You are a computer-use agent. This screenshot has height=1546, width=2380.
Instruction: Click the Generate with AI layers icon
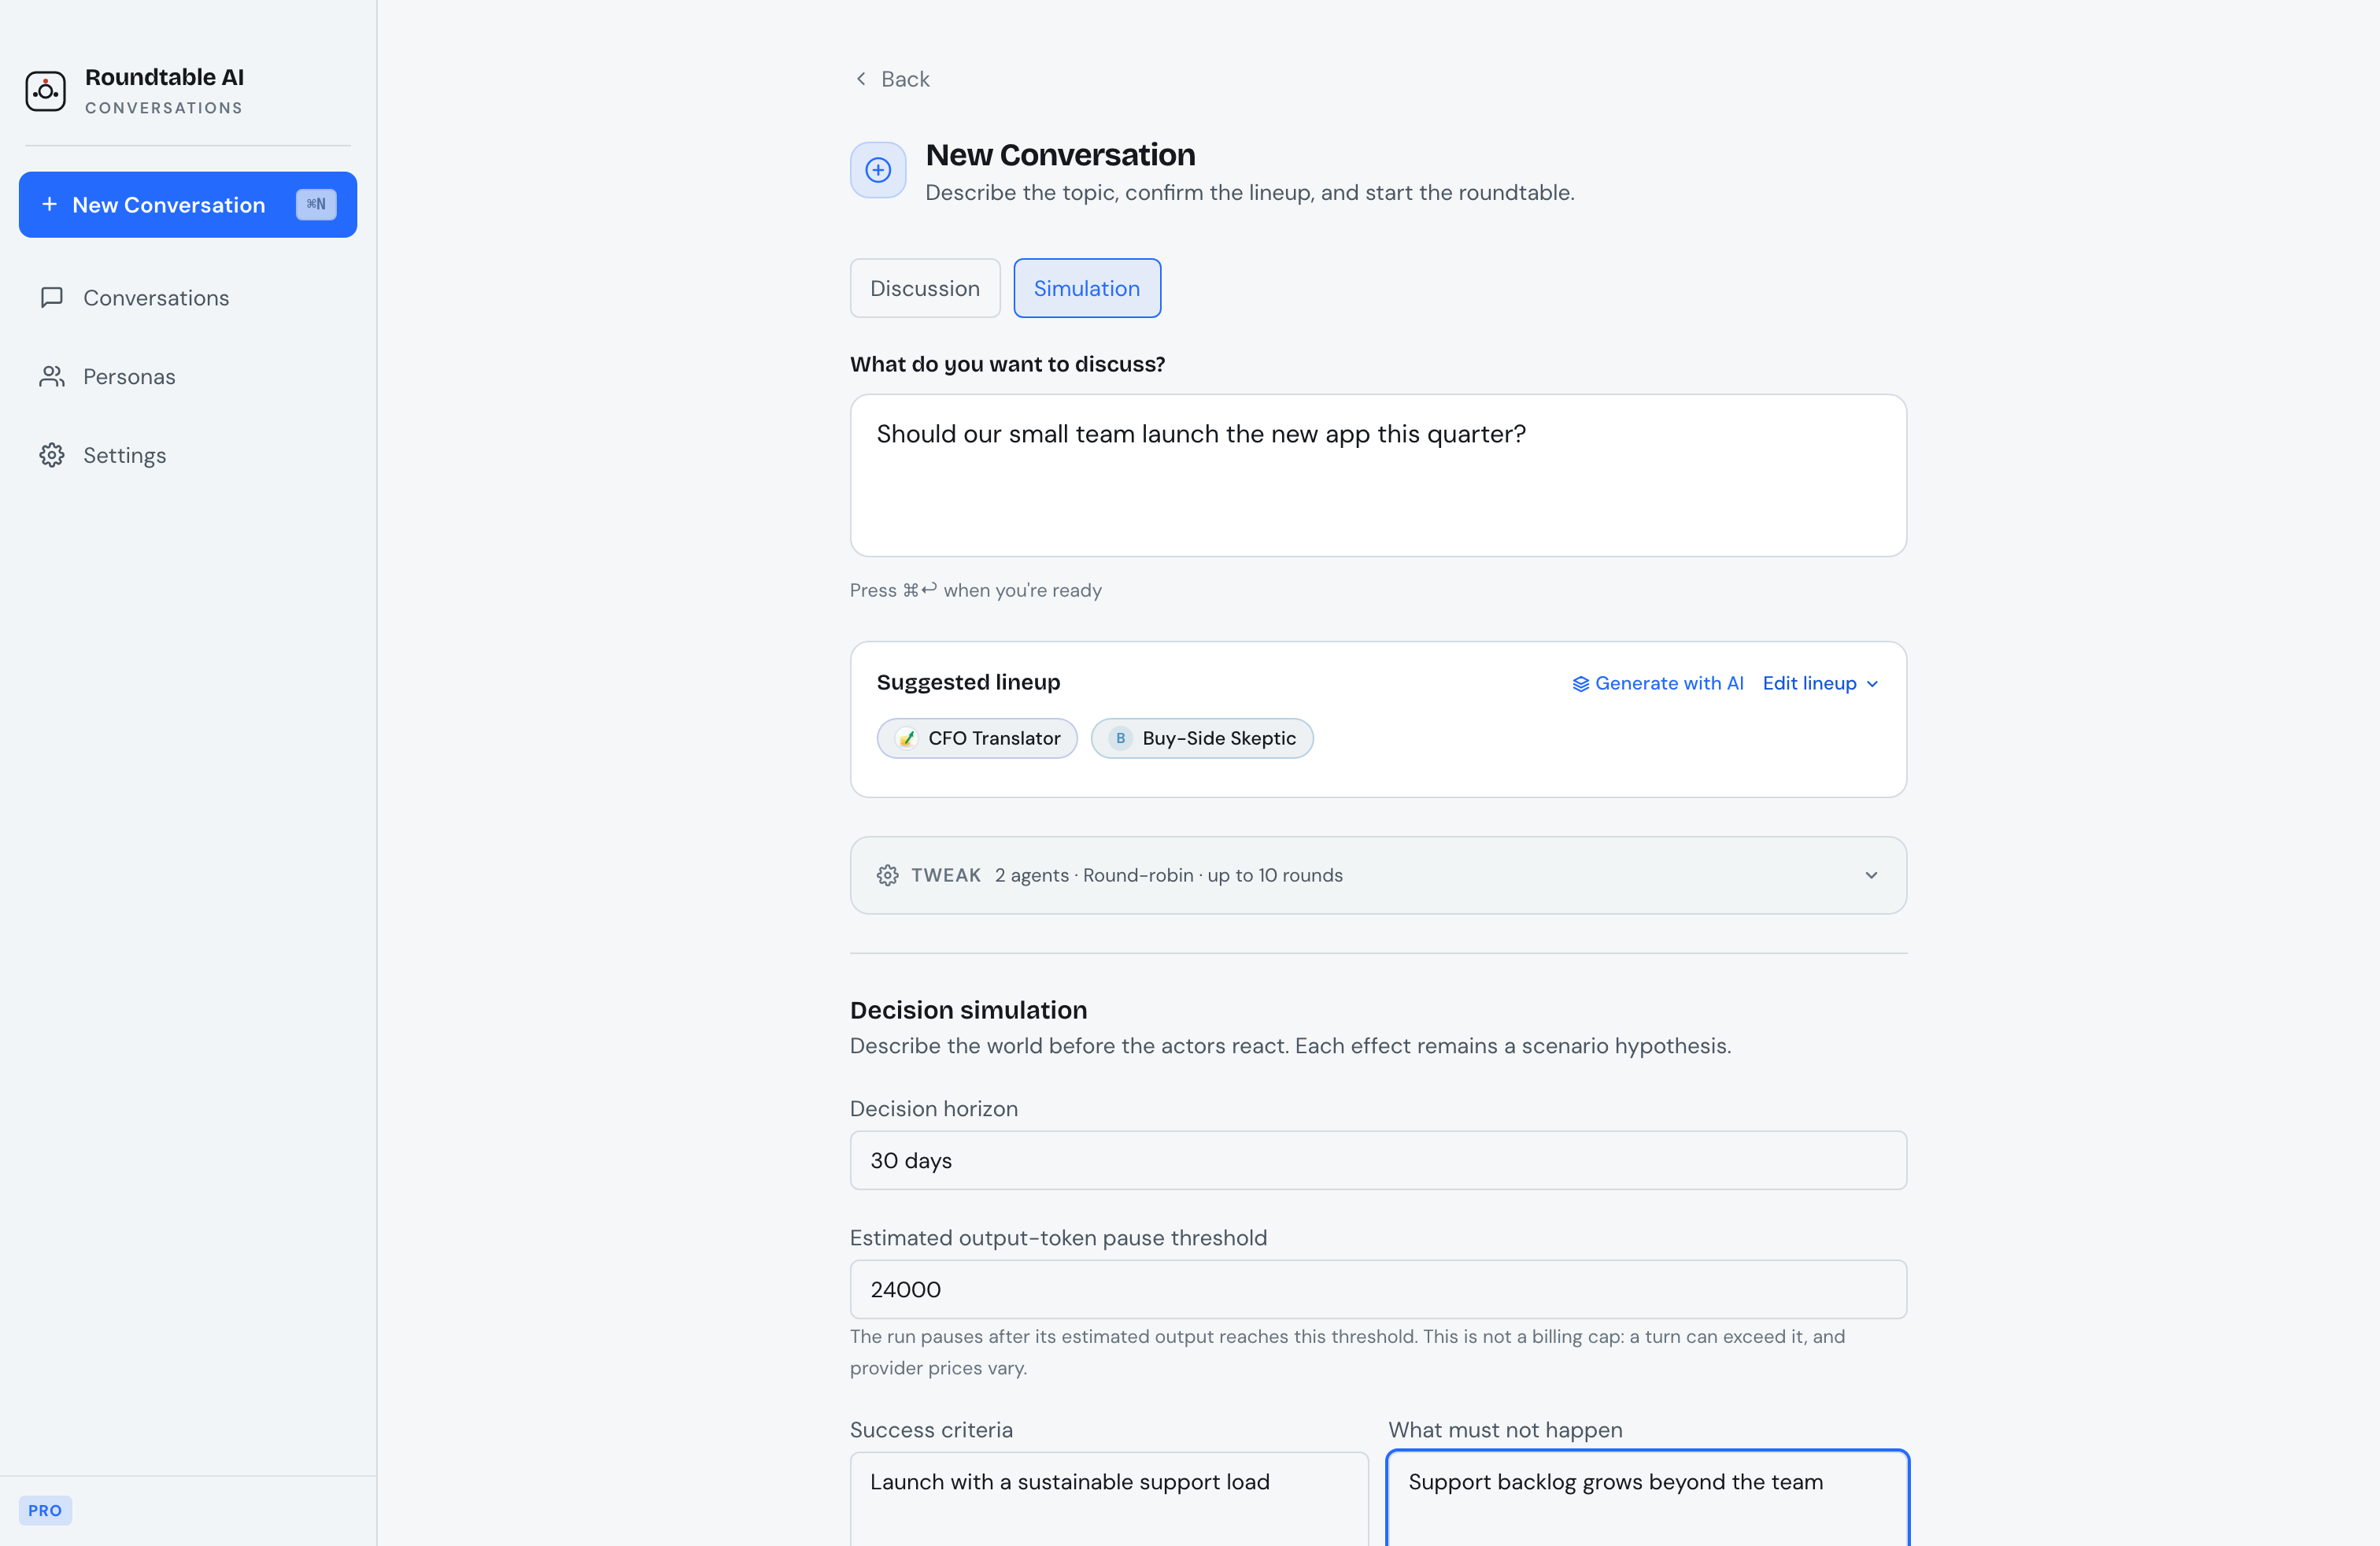[x=1581, y=684]
